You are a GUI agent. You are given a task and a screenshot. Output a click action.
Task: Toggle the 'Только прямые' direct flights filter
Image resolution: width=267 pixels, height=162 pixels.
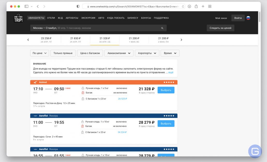coord(63,53)
